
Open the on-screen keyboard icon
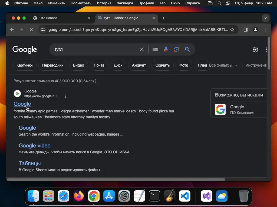[x=155, y=50]
